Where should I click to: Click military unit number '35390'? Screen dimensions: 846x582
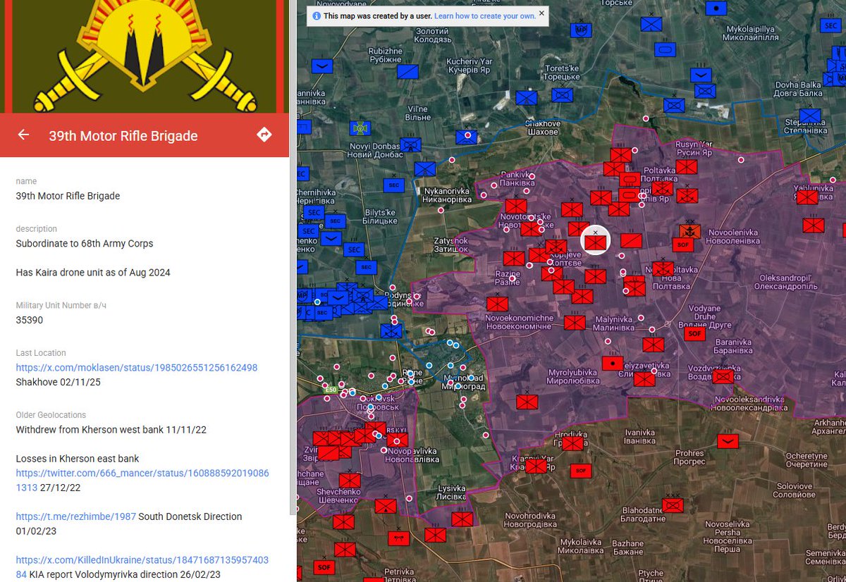[x=30, y=320]
